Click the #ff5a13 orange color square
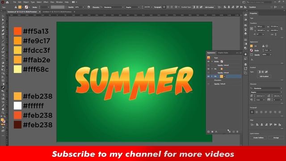The width and height of the screenshot is (286, 161). 17,31
